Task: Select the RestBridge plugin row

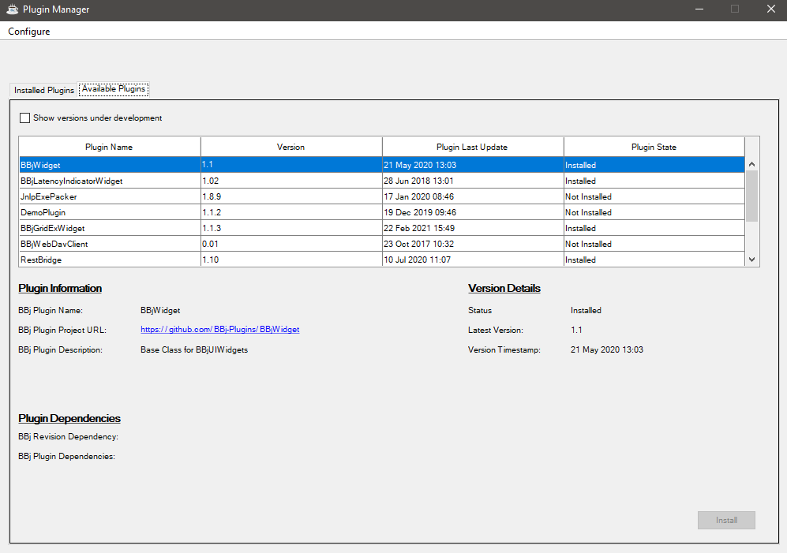Action: coord(381,260)
